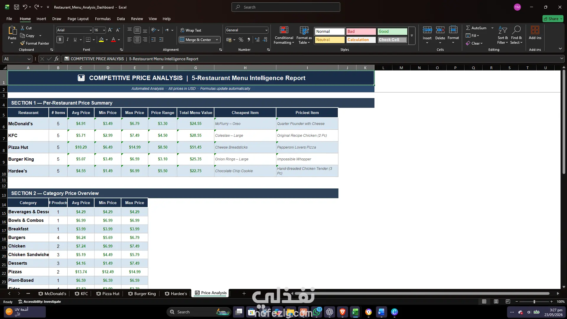Cut the selected cell contents

click(x=26, y=28)
